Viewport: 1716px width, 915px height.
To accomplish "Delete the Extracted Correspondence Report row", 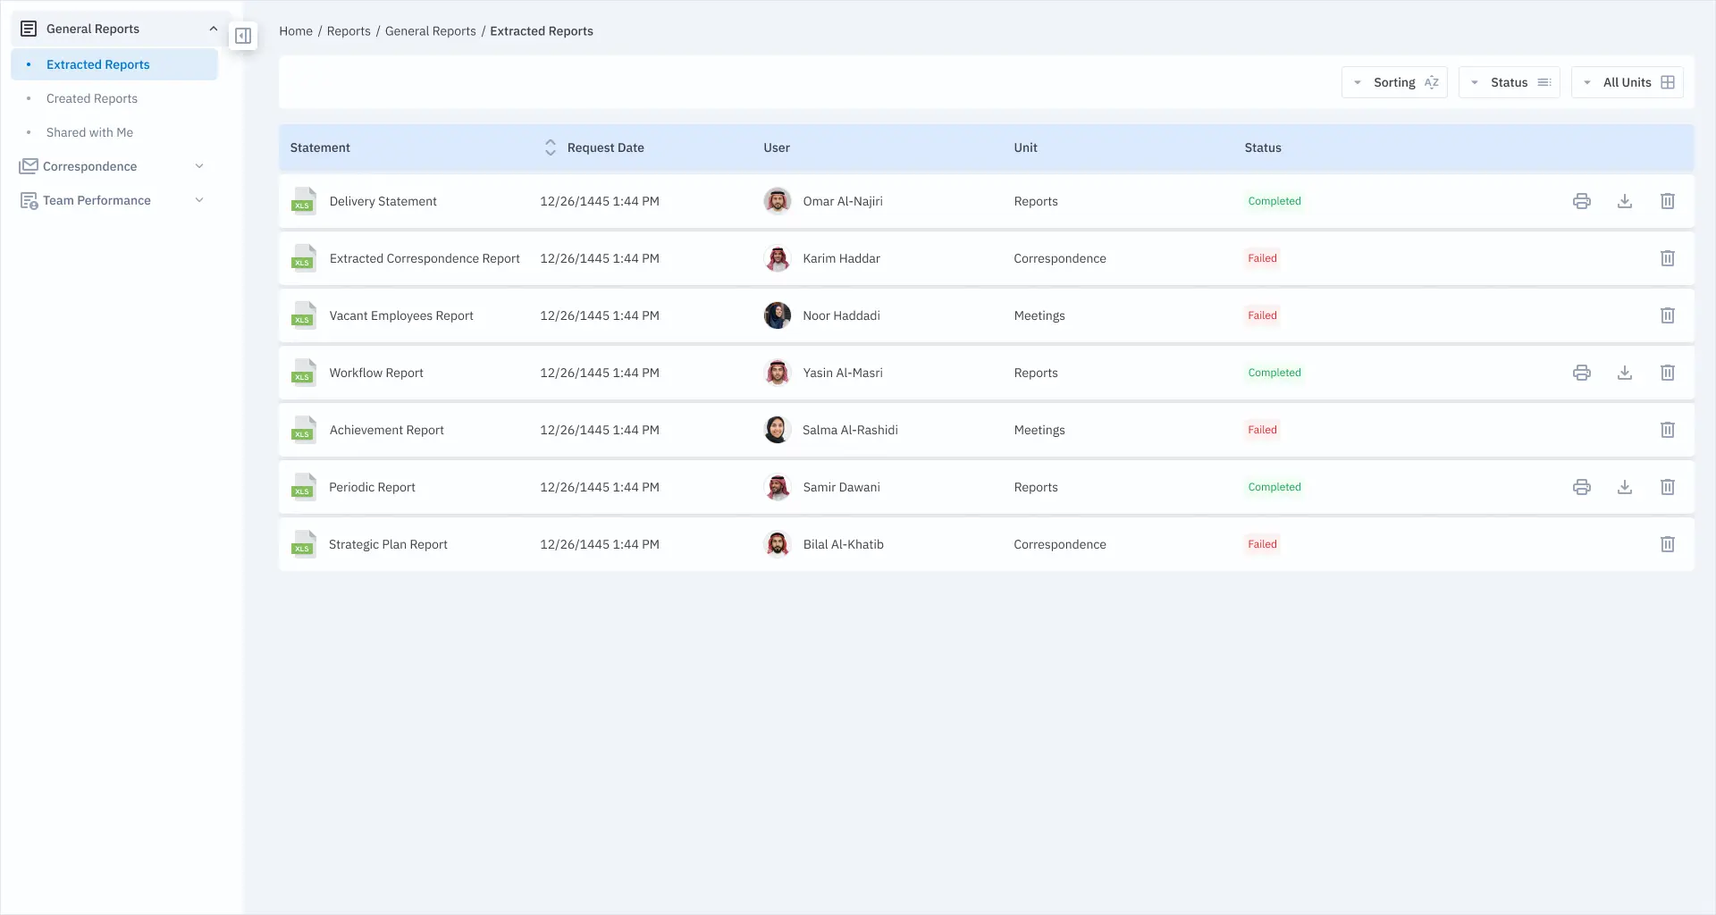I will tap(1667, 258).
